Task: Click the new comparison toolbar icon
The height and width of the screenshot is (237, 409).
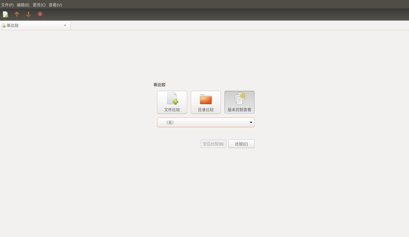Action: [5, 14]
